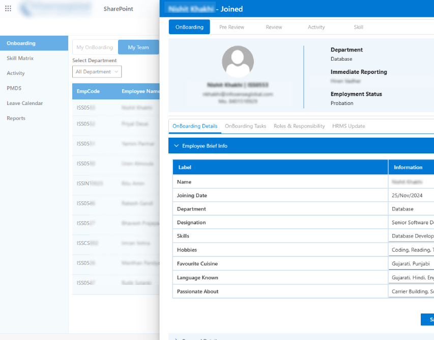Open the Skill tab
Image resolution: width=434 pixels, height=340 pixels.
[x=358, y=27]
